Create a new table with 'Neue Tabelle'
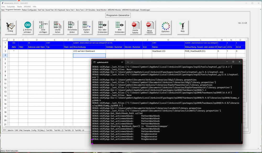 [x=150, y=28]
